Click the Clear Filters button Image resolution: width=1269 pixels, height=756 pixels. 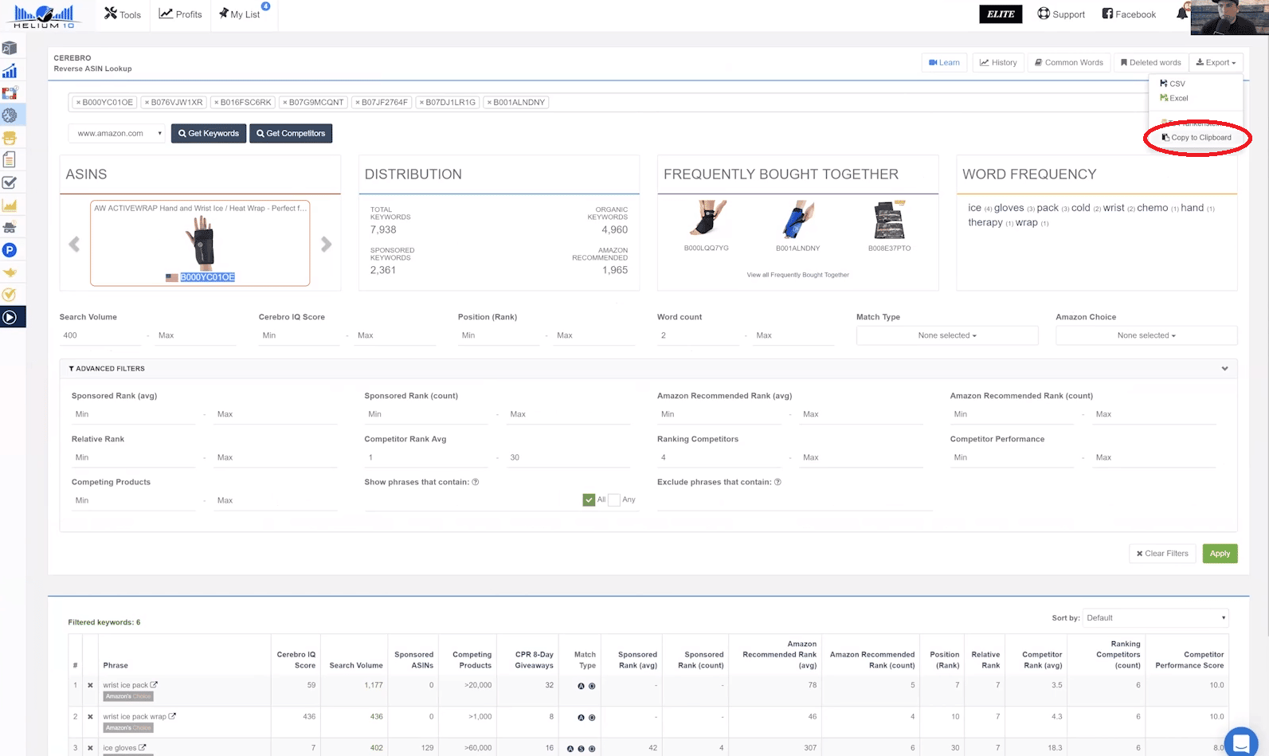pos(1162,554)
